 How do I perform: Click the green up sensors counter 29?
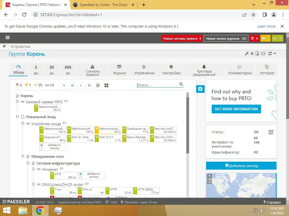[277, 38]
